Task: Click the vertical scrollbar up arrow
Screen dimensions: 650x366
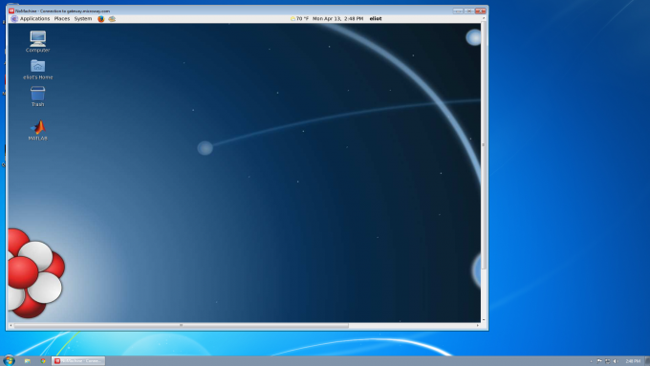Action: point(484,19)
